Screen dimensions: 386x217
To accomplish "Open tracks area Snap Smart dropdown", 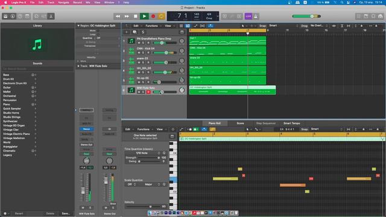I will tap(283, 25).
